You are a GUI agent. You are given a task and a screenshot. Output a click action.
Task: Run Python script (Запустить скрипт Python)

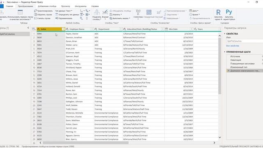tap(229, 15)
